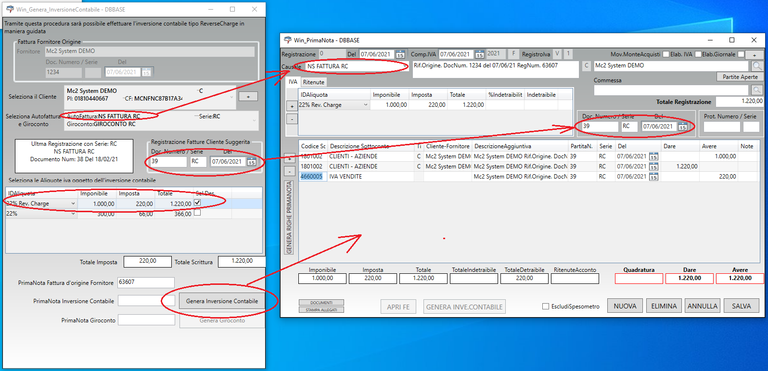This screenshot has width=768, height=371.
Task: Click Win_PrimaNota window title icon
Action: [x=288, y=40]
